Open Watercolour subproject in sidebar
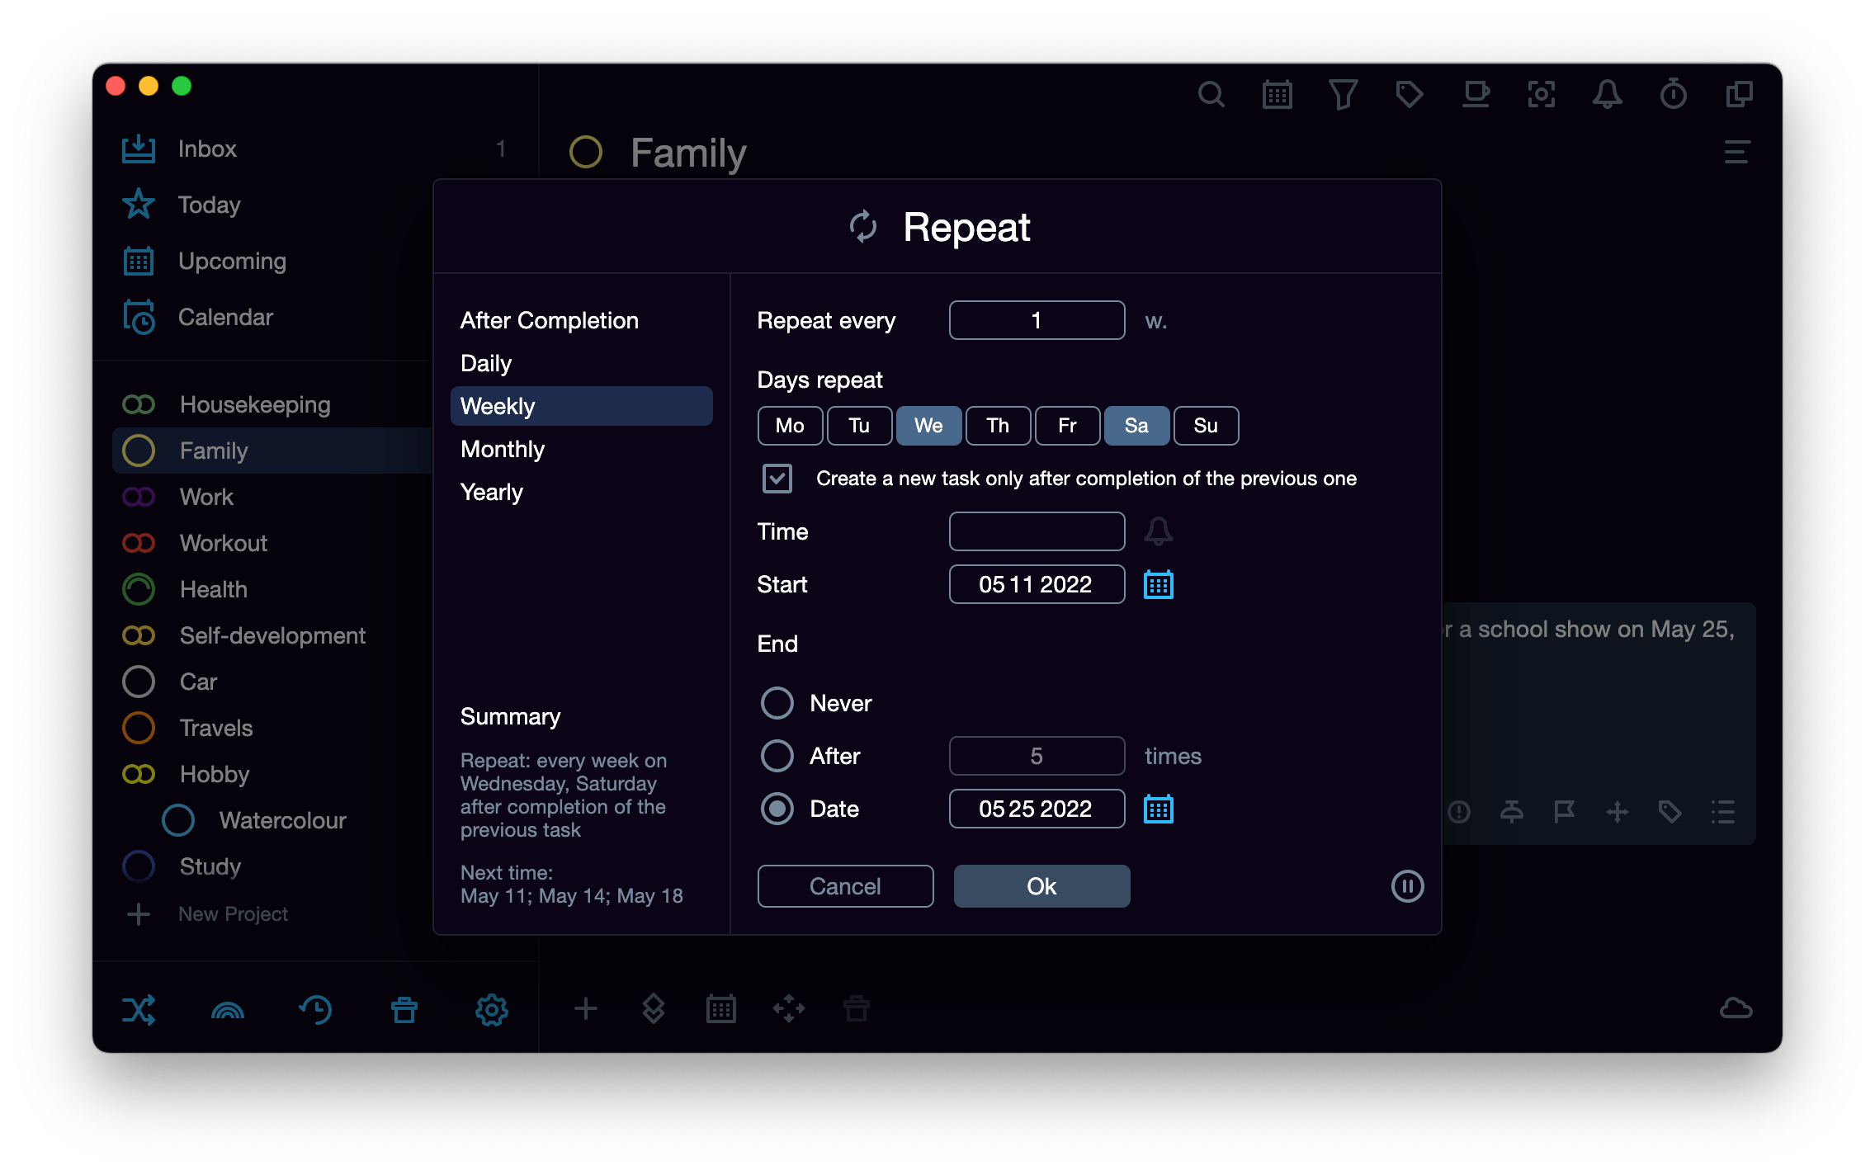1875x1175 pixels. pos(282,820)
